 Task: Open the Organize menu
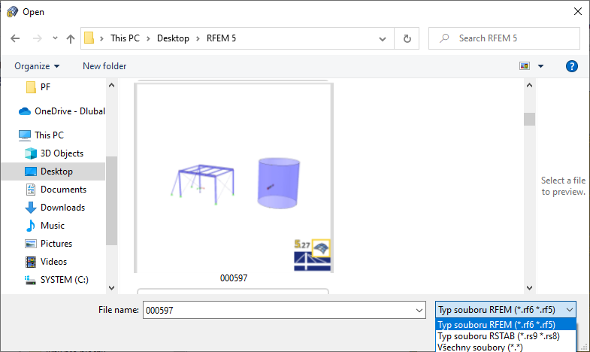coord(37,66)
